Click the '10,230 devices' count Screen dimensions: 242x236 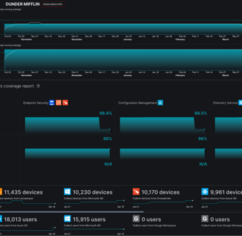(x=92, y=192)
